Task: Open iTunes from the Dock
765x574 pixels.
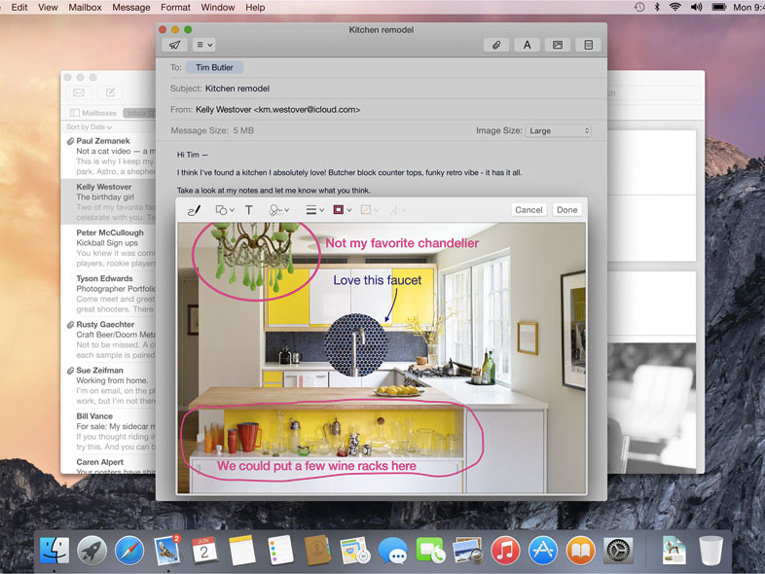Action: (505, 551)
